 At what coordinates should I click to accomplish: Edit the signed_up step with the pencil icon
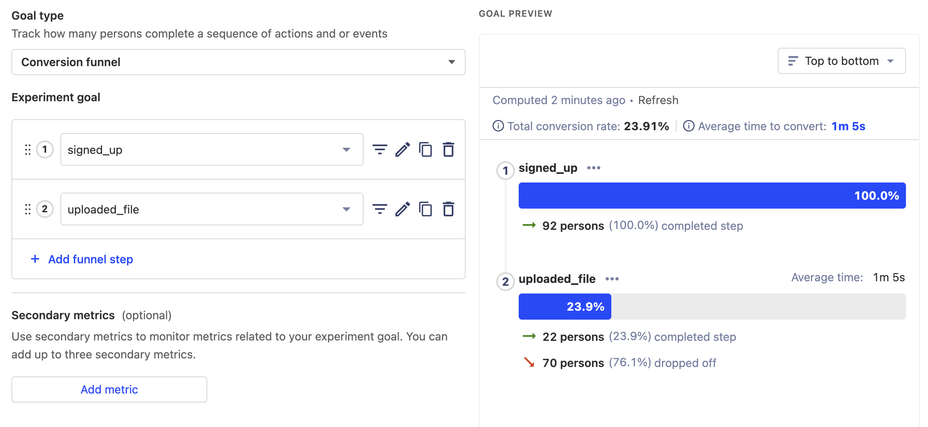click(x=403, y=149)
